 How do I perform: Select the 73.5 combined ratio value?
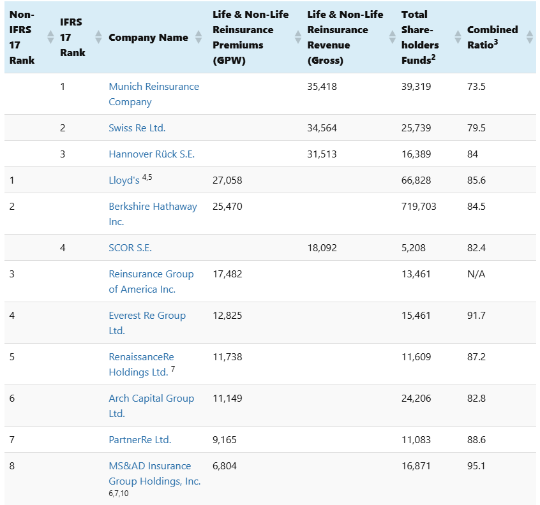point(476,86)
